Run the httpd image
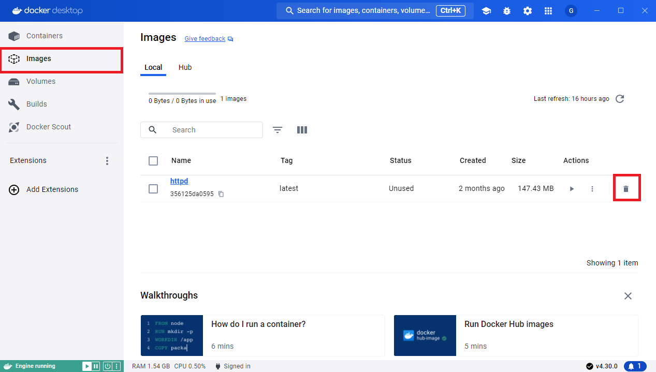The image size is (656, 372). point(572,189)
